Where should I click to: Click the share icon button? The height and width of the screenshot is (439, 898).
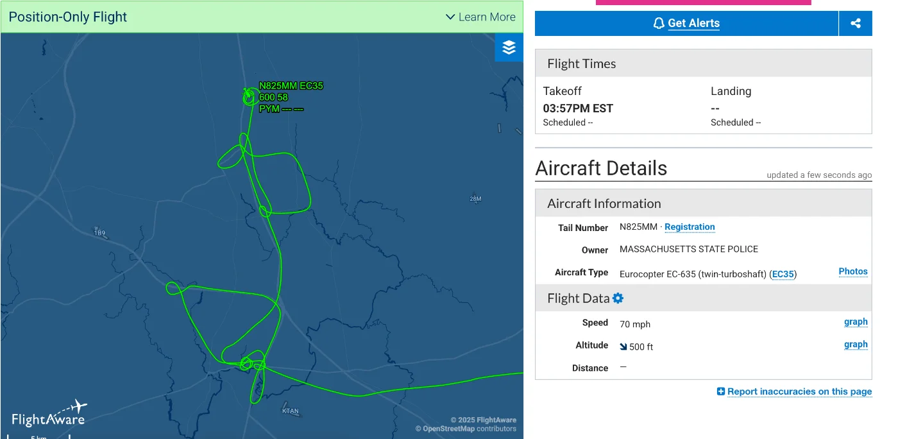855,24
